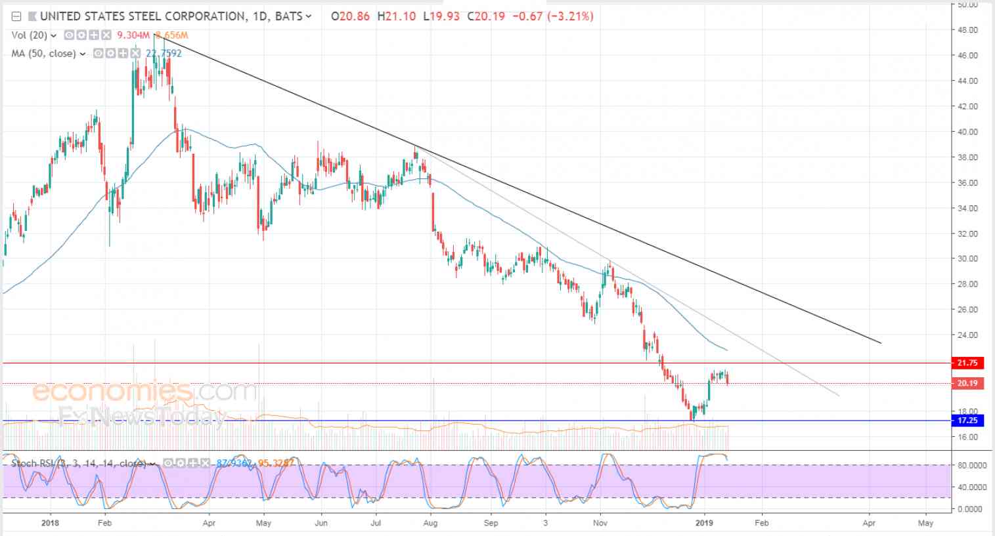Expand the Stoch RSI indicator dropdown arrow

coord(153,464)
